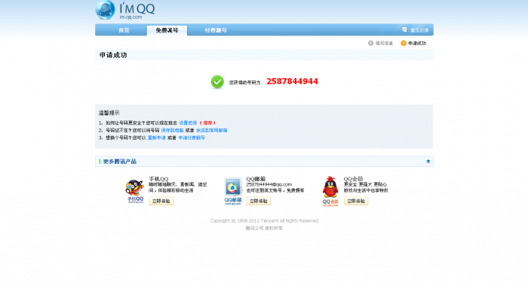
Task: Click the 手机QQ product title
Action: point(158,179)
